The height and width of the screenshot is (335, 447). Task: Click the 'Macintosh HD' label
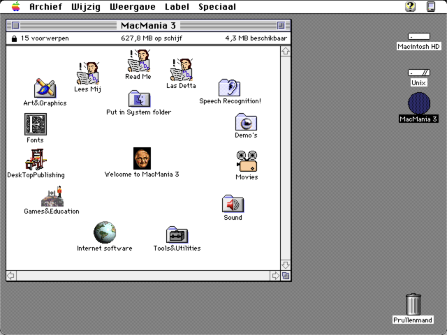pyautogui.click(x=419, y=47)
